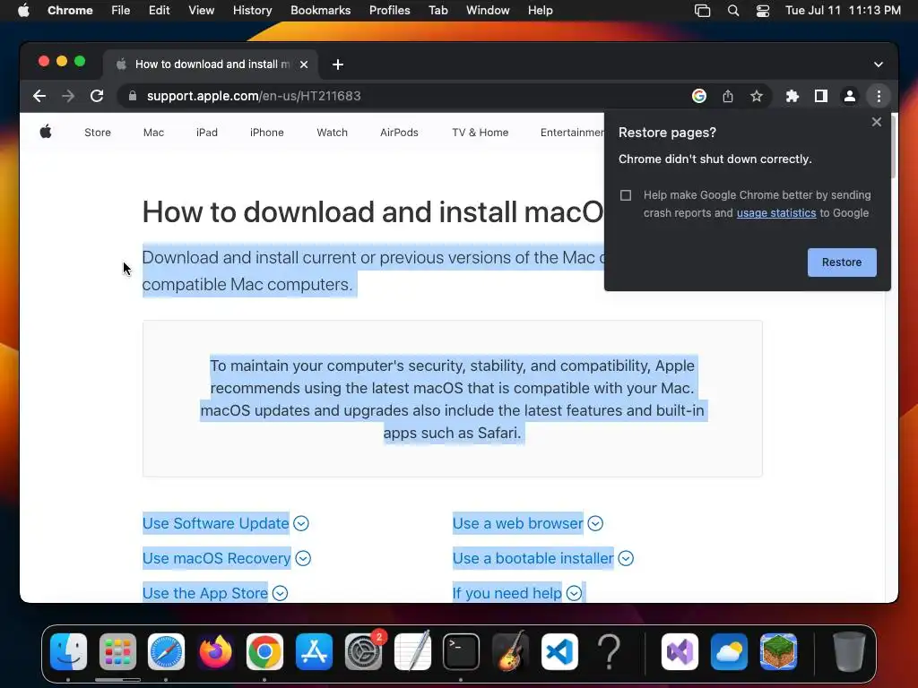The image size is (918, 688).
Task: Go to the iPhone section
Action: tap(267, 133)
